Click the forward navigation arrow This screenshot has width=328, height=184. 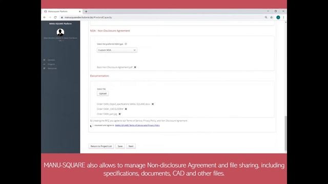pos(50,17)
